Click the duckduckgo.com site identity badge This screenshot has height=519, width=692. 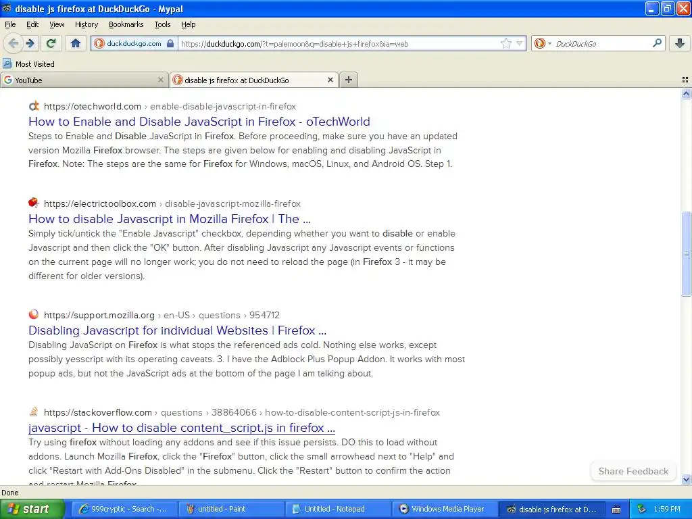click(x=134, y=43)
